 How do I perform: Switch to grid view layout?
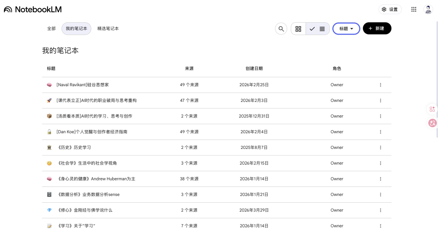[298, 29]
